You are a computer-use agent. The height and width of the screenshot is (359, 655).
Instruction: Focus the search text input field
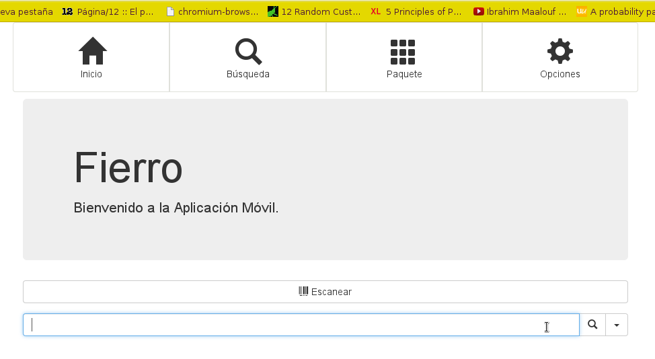[301, 325]
